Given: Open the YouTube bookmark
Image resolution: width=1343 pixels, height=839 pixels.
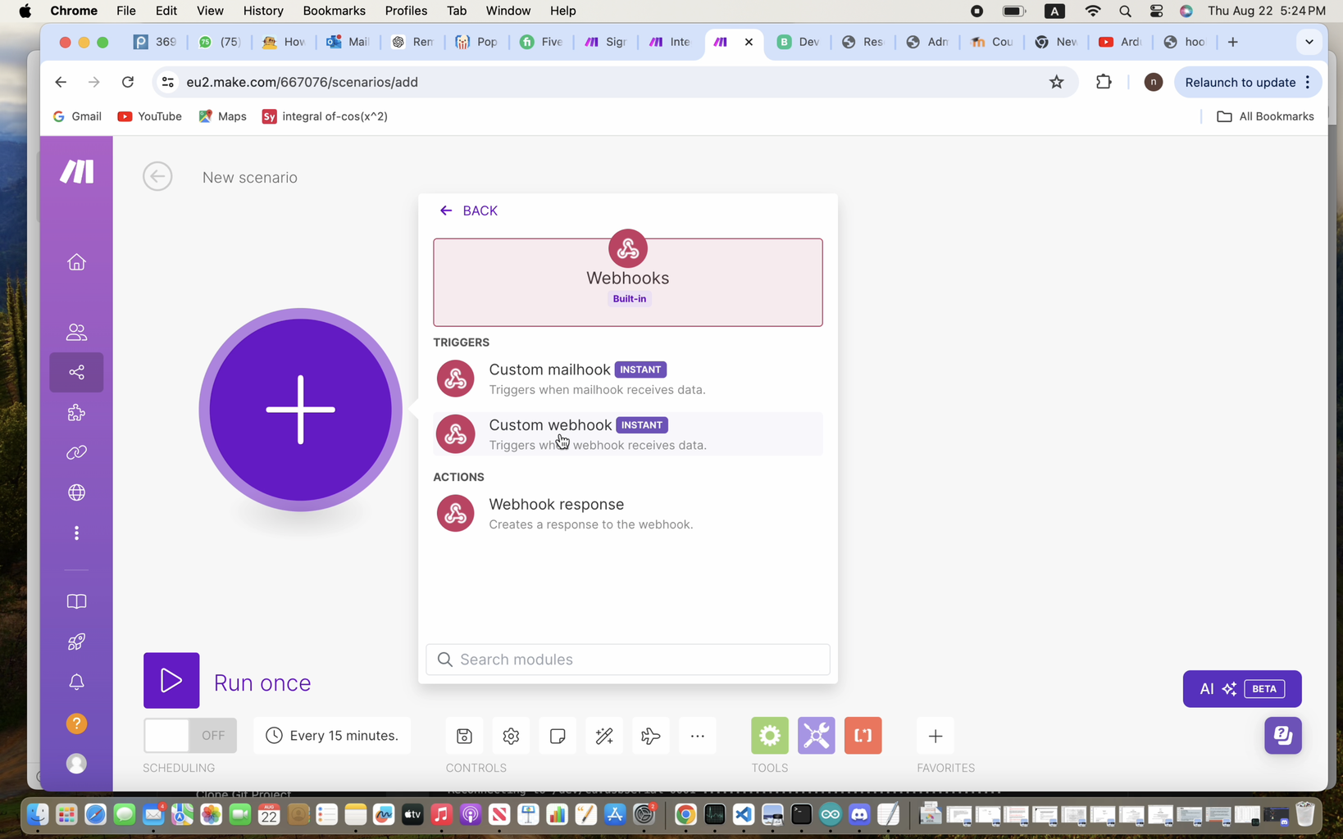Looking at the screenshot, I should tap(150, 116).
